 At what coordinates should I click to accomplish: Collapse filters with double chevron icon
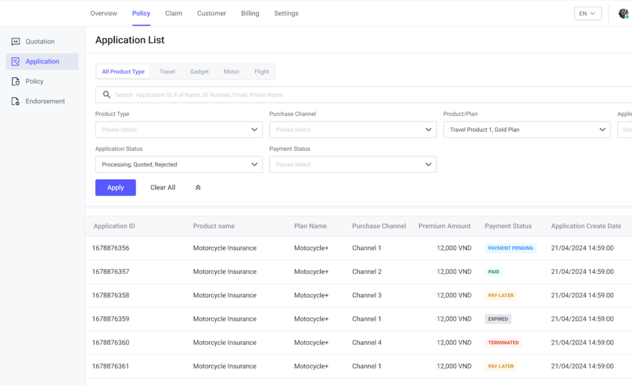pos(198,188)
